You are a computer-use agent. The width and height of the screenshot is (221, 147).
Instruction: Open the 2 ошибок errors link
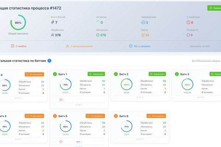click(x=21, y=46)
